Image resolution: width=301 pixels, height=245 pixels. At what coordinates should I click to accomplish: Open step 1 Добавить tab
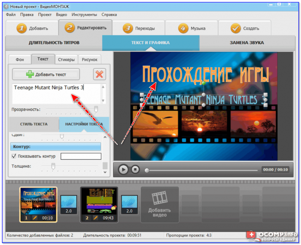[32, 28]
